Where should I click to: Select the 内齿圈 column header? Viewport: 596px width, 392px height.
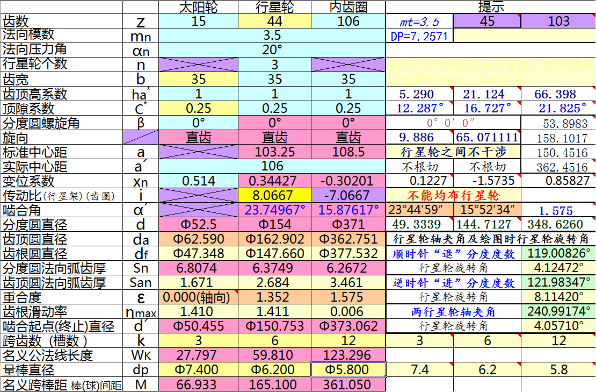click(348, 7)
